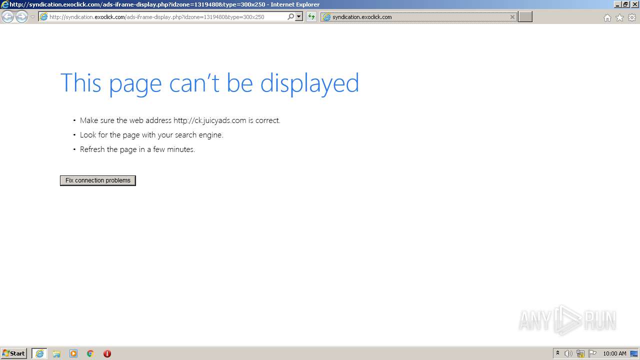Open a new blank tab
The width and height of the screenshot is (640, 360).
(x=525, y=17)
